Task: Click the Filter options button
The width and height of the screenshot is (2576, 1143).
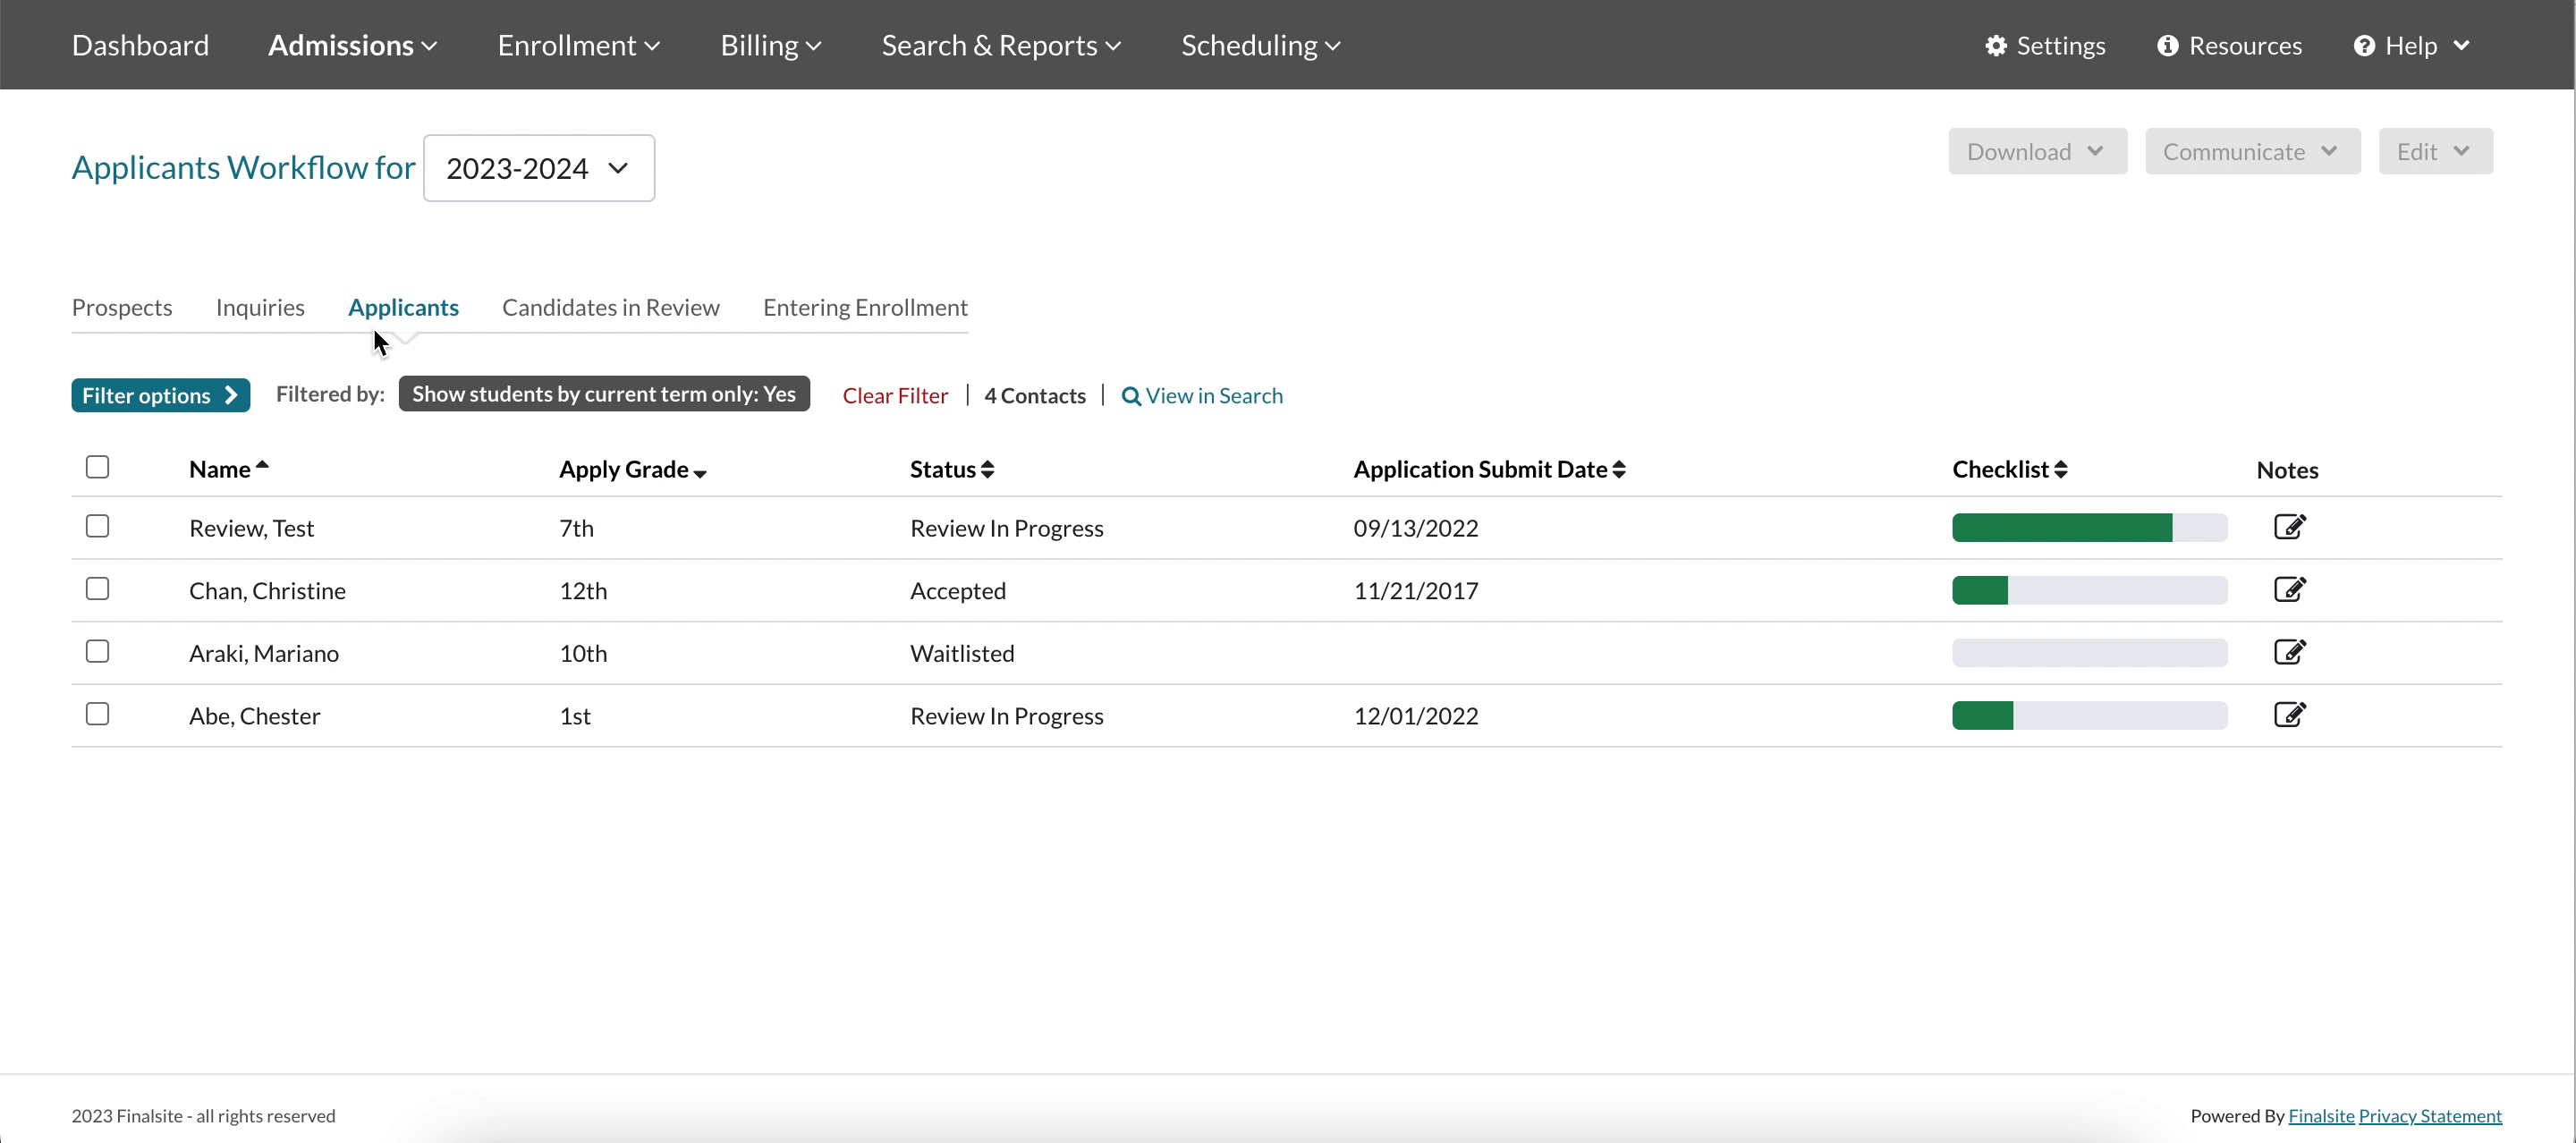Action: tap(160, 396)
